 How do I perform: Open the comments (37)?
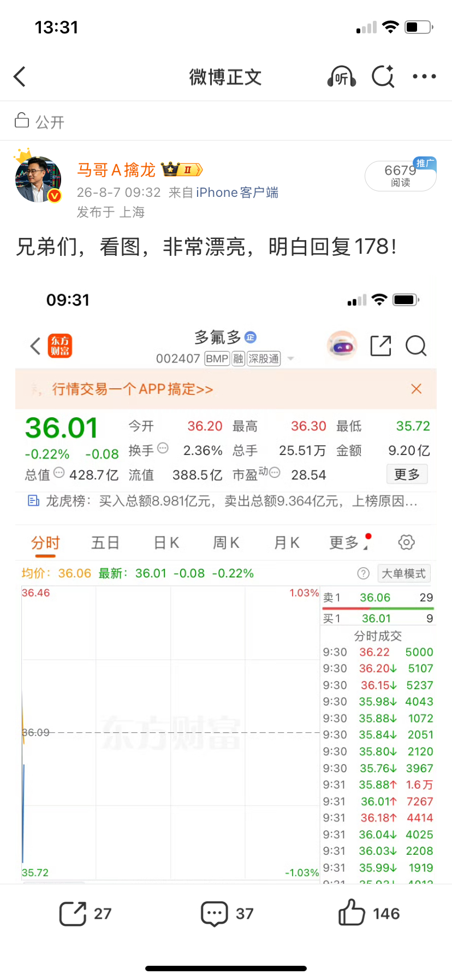coord(227,914)
